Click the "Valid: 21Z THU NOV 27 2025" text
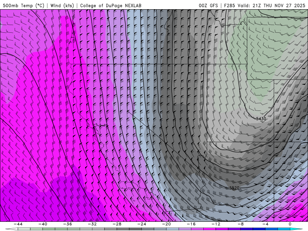The width and height of the screenshot is (308, 231). (271, 5)
